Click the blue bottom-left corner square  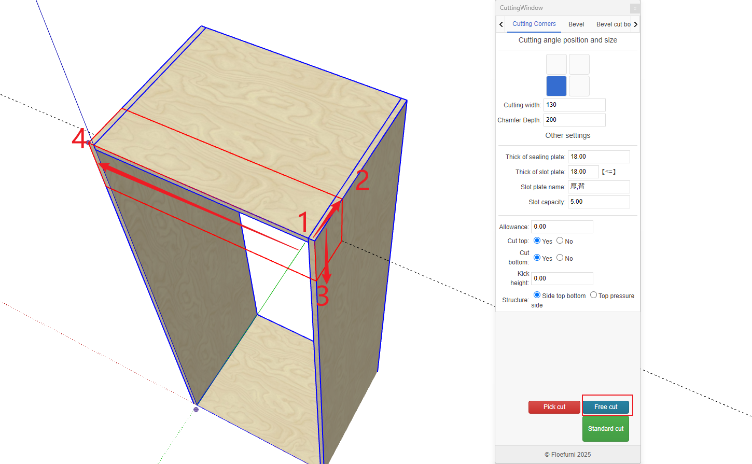(x=556, y=86)
